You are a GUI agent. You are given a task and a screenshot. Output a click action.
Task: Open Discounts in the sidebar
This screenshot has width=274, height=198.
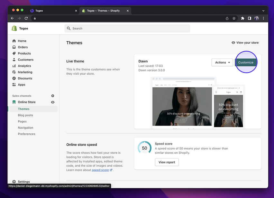click(x=25, y=78)
